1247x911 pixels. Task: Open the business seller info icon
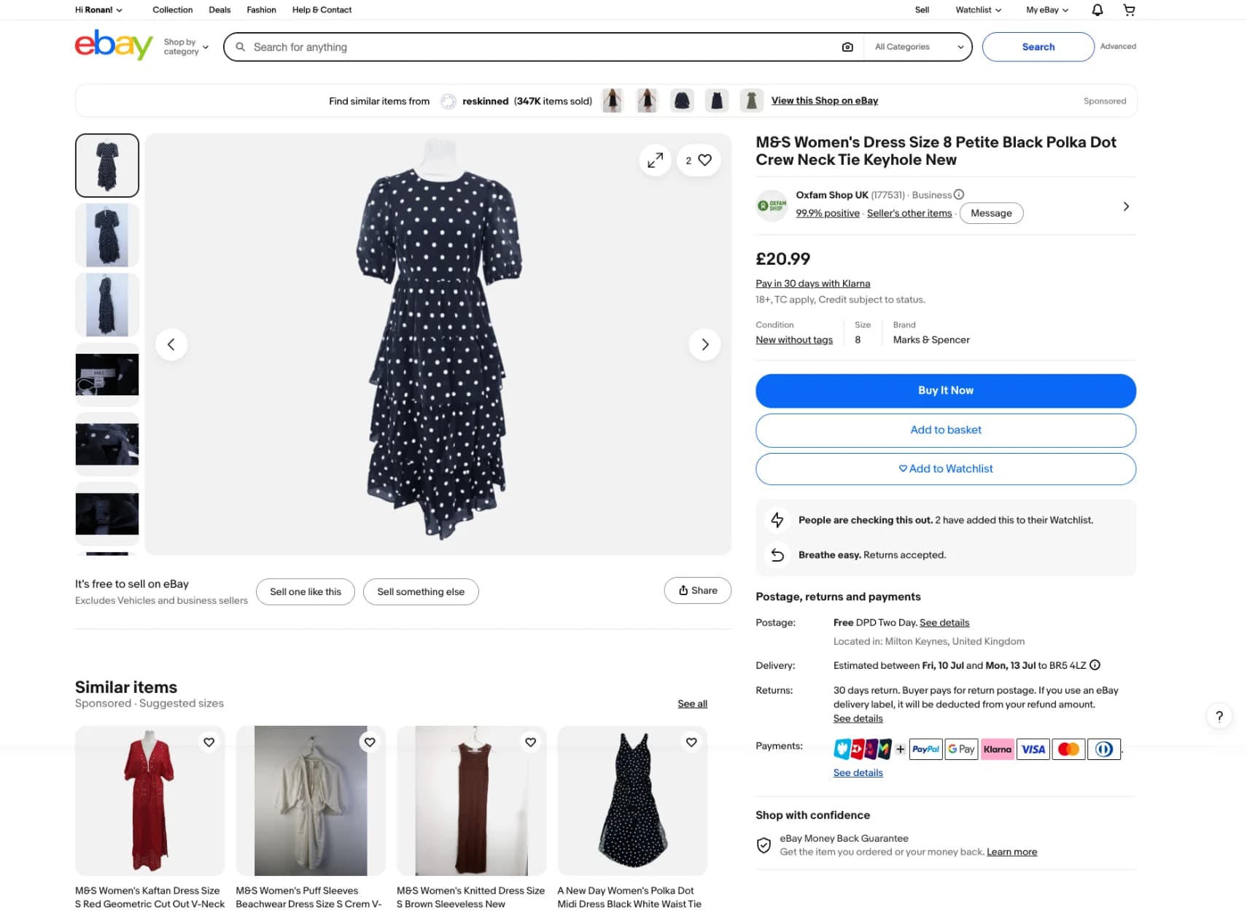click(x=959, y=195)
